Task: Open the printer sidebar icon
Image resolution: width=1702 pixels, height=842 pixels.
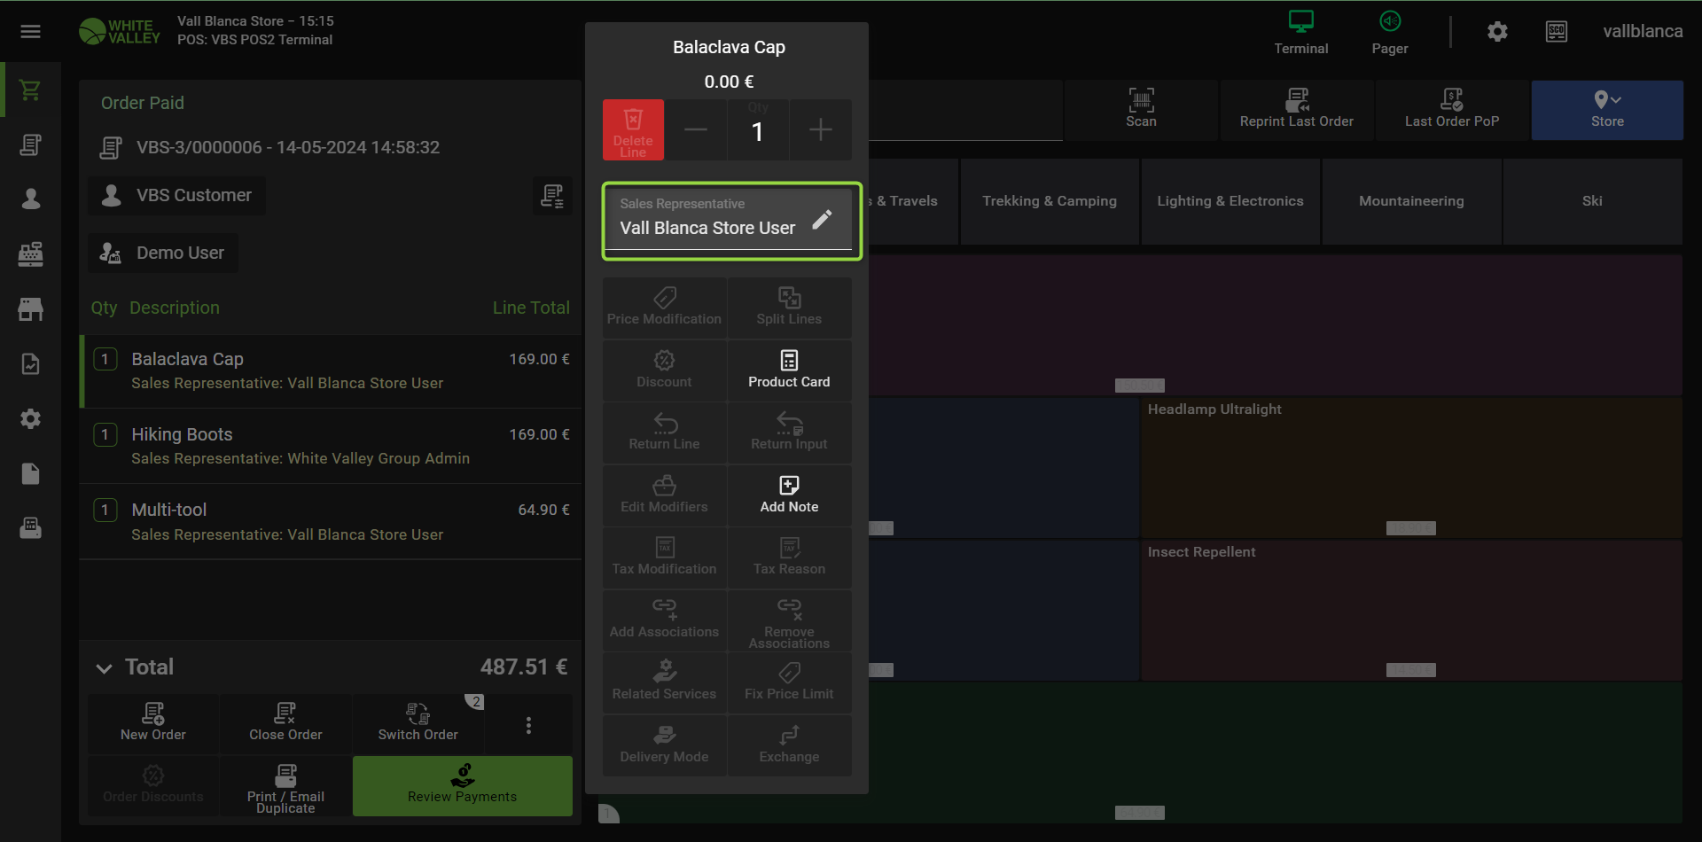Action: [30, 528]
